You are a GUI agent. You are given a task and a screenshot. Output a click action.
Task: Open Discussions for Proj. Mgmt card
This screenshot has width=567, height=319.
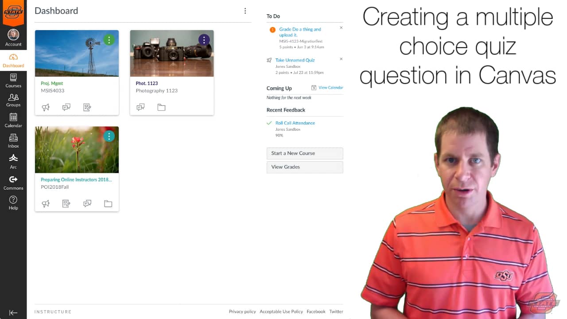coord(66,107)
